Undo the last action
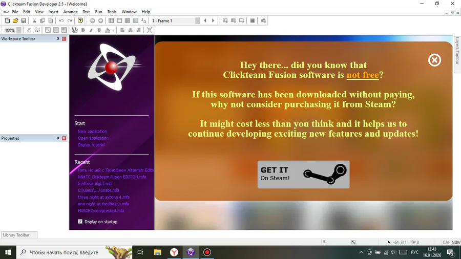Screen dimensions: 461x259 61,20
